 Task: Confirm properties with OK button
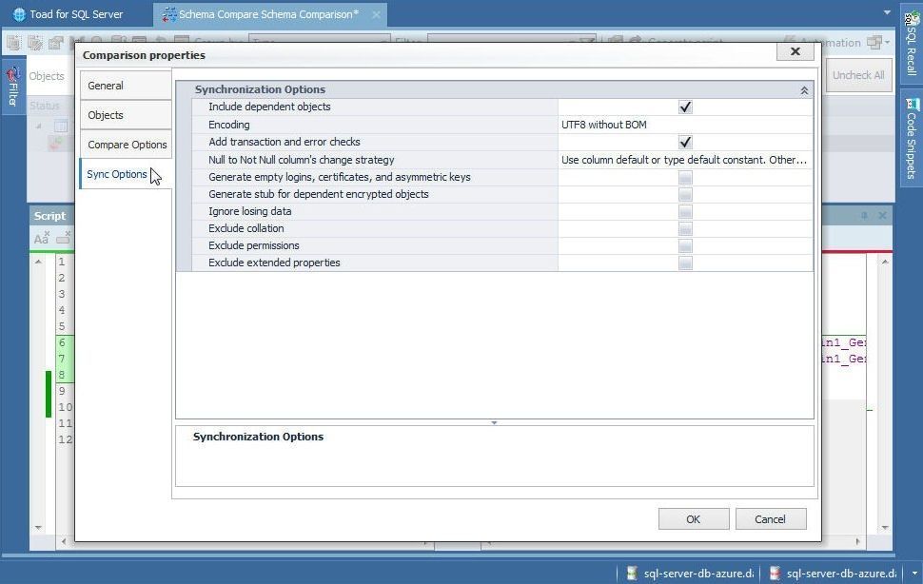pyautogui.click(x=694, y=518)
